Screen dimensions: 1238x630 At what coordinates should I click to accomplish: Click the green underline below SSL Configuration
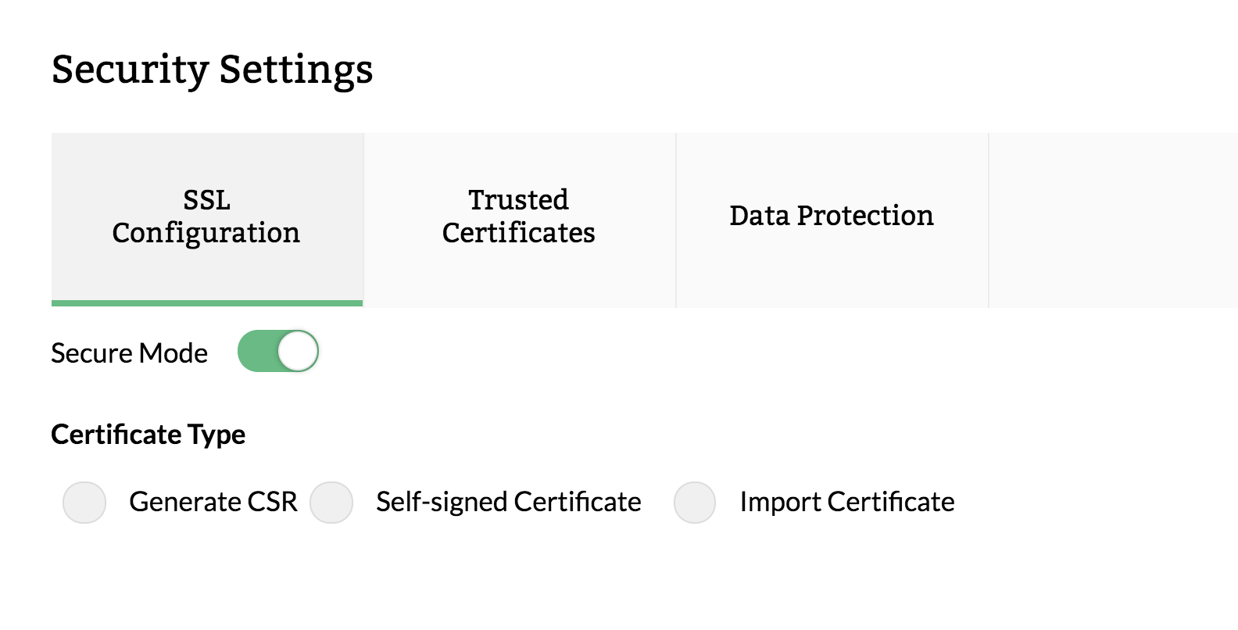(x=206, y=303)
